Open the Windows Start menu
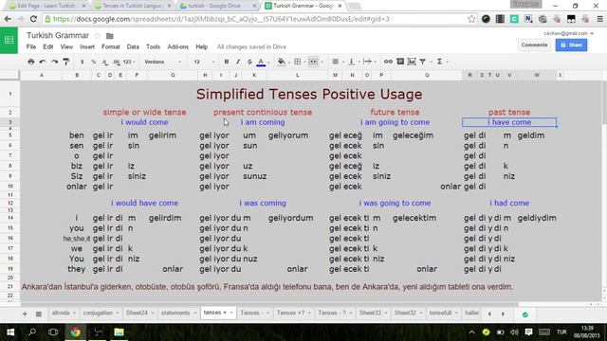 click(10, 332)
